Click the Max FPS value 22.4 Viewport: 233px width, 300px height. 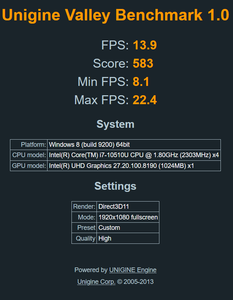point(145,100)
